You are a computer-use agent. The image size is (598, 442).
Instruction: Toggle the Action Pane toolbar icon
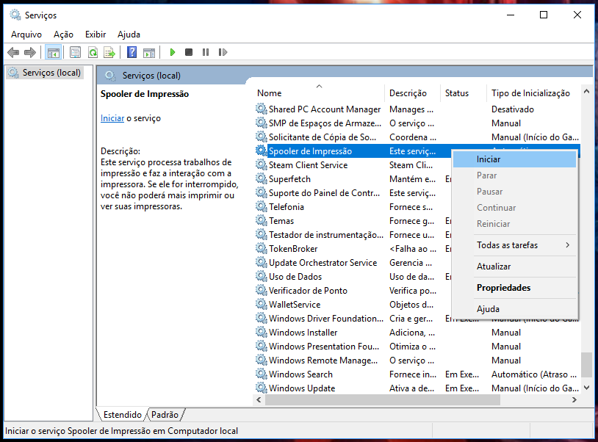(149, 53)
